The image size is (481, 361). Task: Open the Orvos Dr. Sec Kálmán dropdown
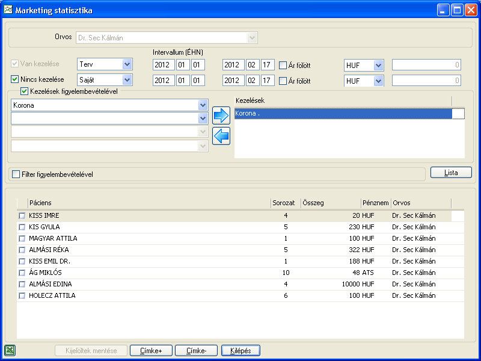252,38
